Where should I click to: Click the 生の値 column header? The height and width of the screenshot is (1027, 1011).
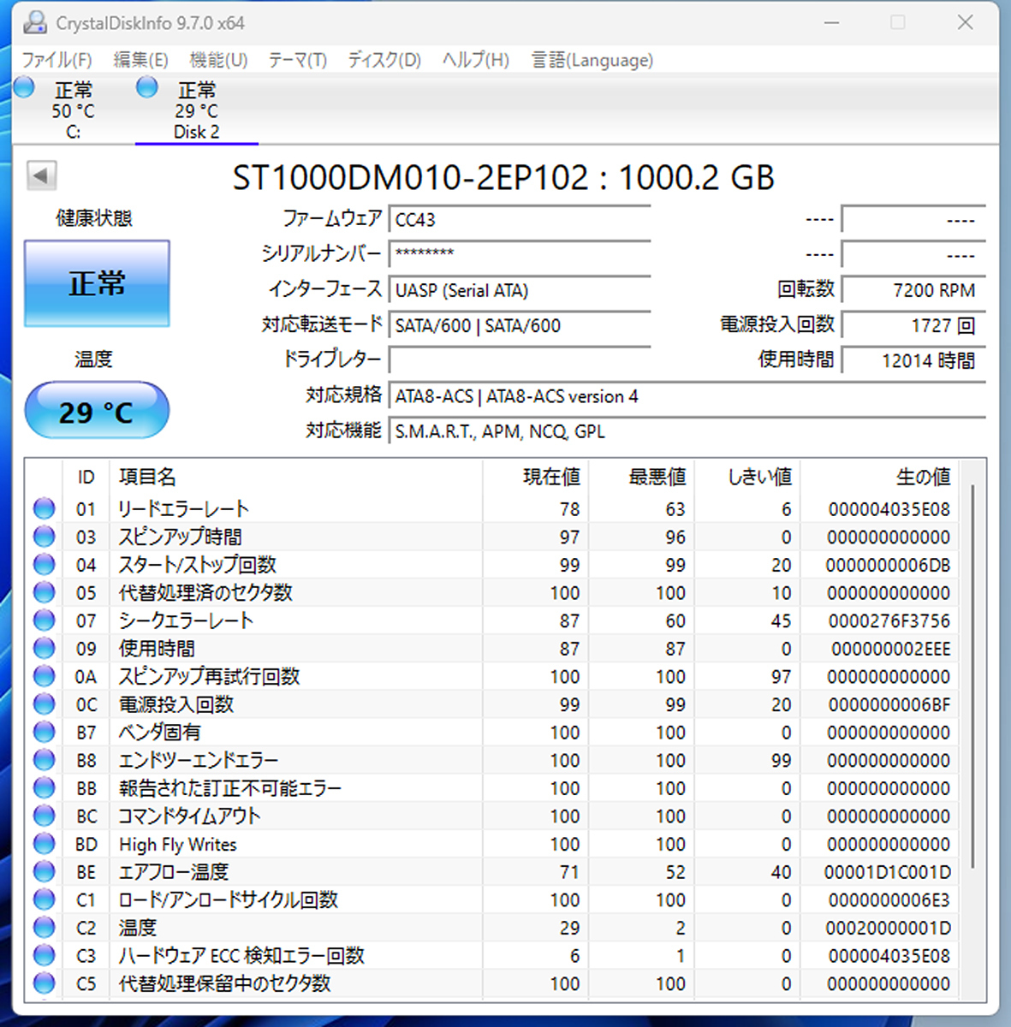click(880, 477)
